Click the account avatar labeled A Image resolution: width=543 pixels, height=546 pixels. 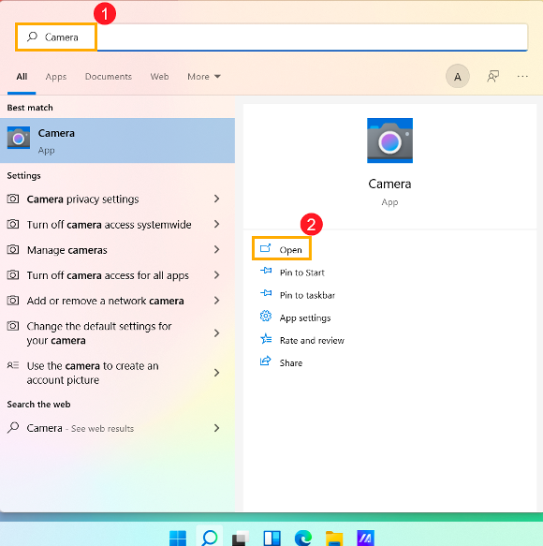pos(458,76)
